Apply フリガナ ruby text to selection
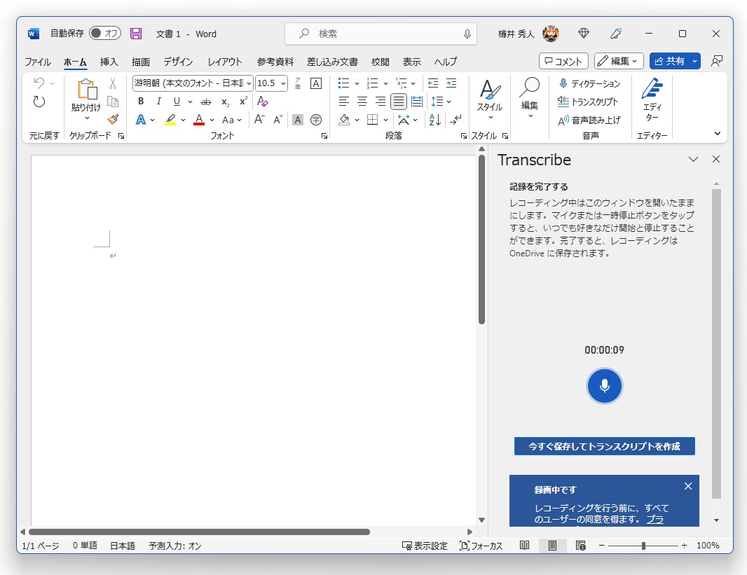The width and height of the screenshot is (747, 575). (x=298, y=83)
